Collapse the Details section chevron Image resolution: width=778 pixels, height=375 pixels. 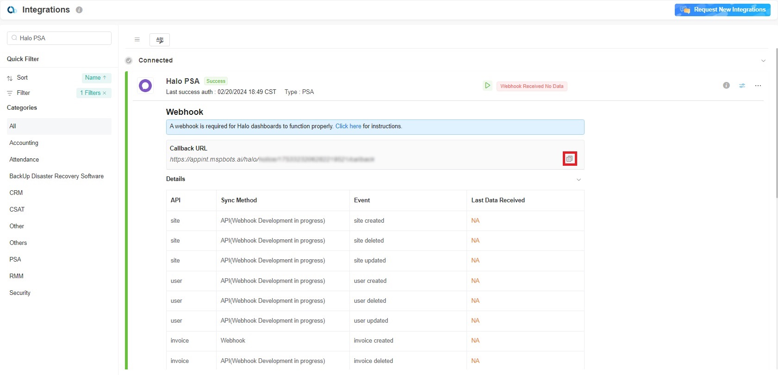[x=579, y=180]
